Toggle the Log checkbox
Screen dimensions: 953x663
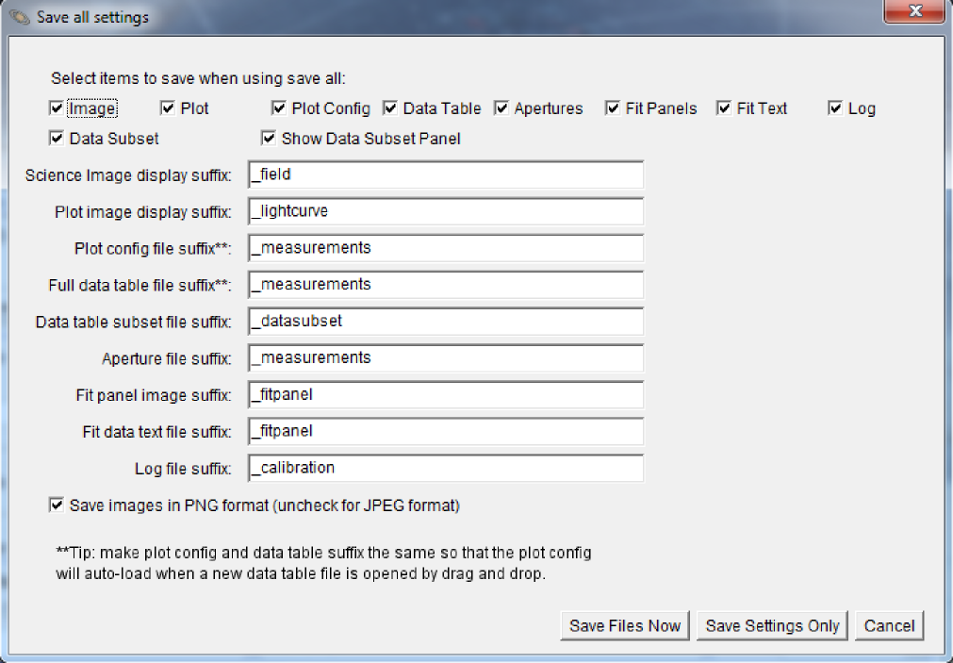pos(835,108)
